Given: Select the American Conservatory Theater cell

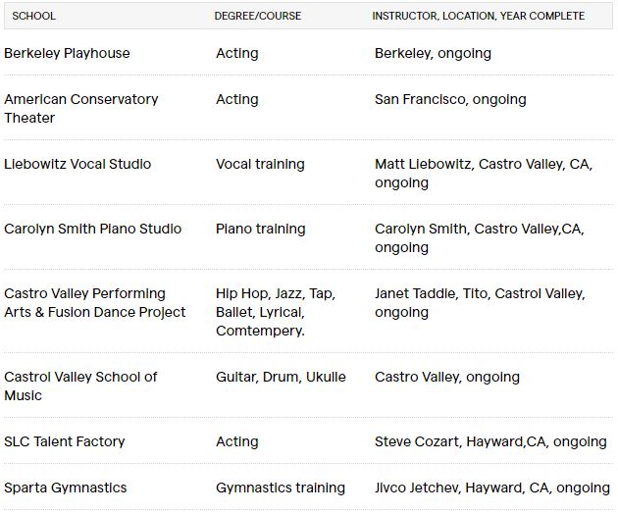Looking at the screenshot, I should point(80,109).
